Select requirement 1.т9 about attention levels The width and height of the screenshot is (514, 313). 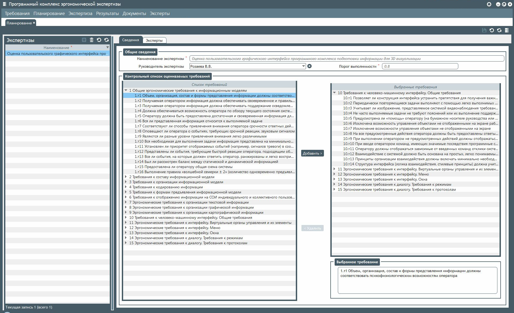click(x=210, y=136)
